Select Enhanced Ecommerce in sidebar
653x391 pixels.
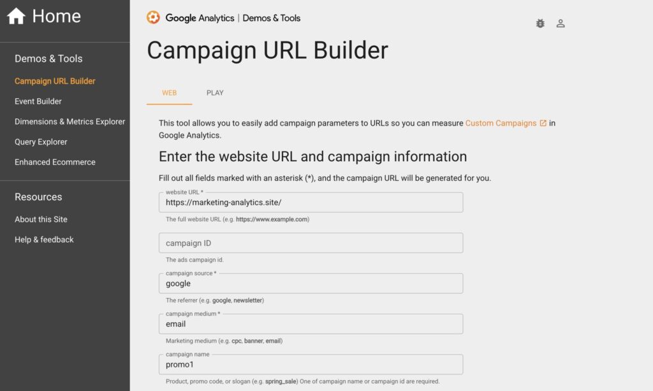click(x=55, y=162)
